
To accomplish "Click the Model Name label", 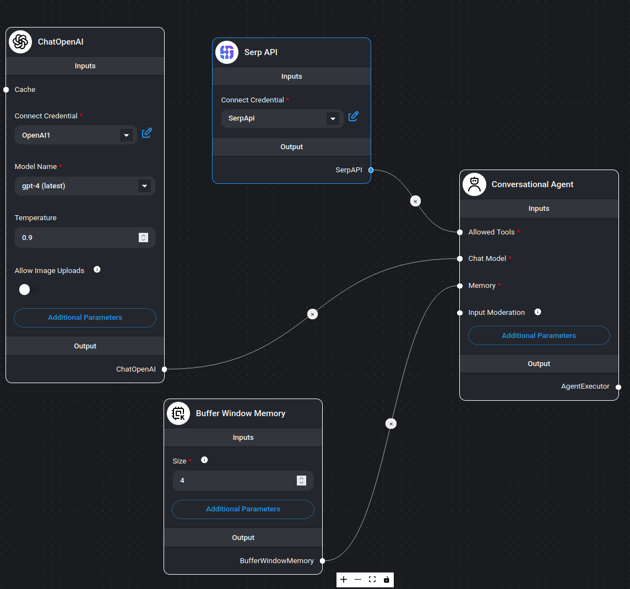I will pyautogui.click(x=36, y=167).
